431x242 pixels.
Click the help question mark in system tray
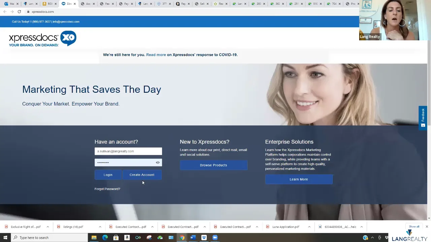point(365,238)
